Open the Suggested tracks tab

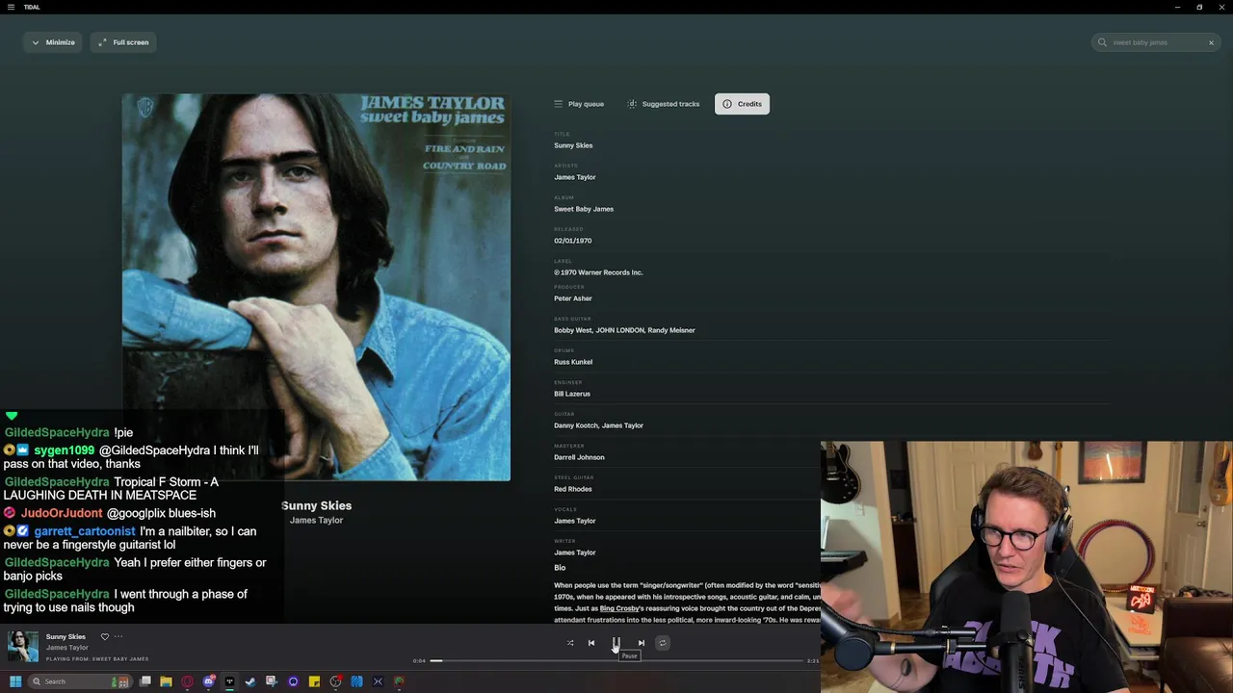tap(664, 104)
